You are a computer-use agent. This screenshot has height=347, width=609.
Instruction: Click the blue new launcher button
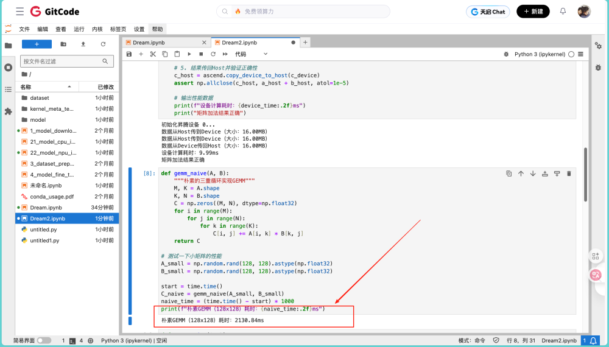coord(37,44)
